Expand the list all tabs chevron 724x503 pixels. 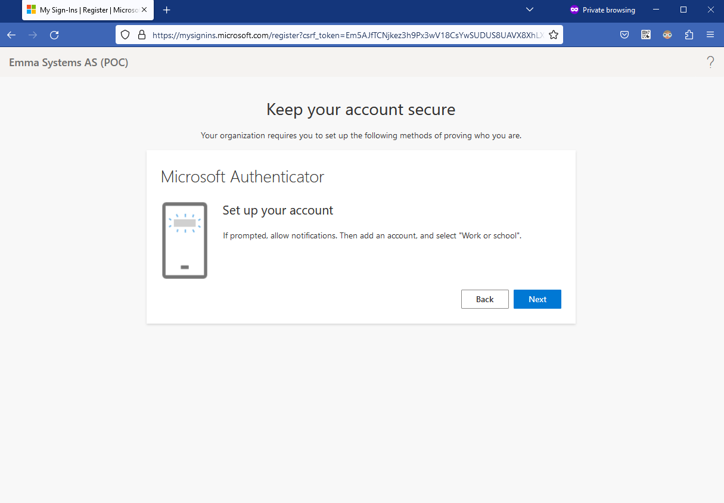click(x=529, y=10)
